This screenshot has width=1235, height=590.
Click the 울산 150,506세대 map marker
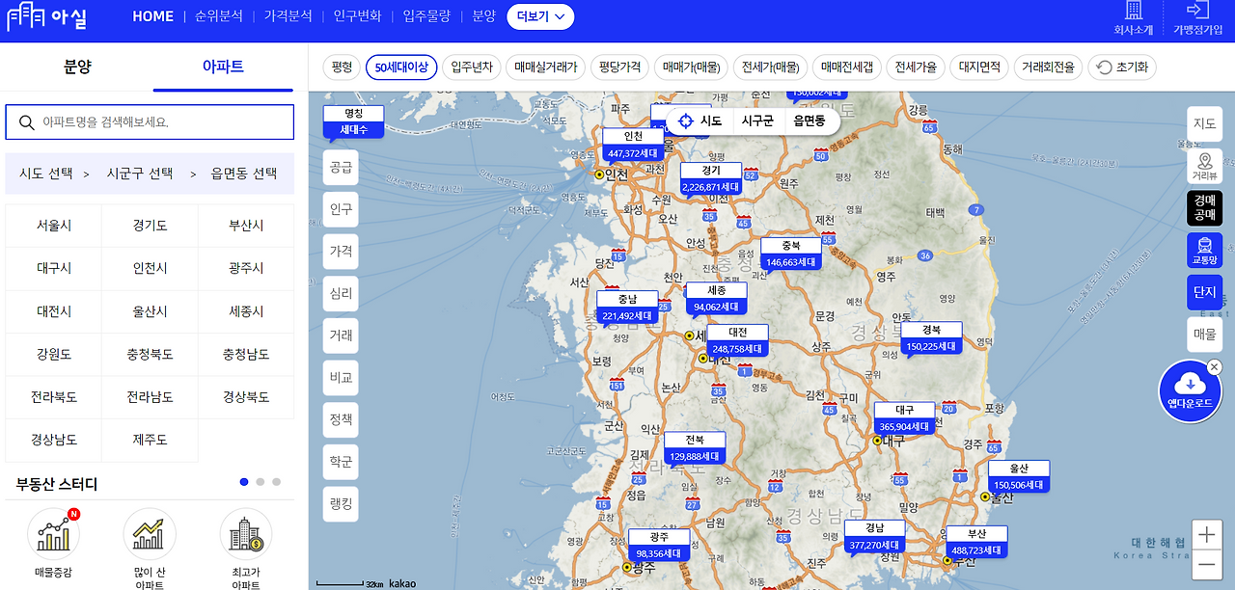tap(1019, 476)
